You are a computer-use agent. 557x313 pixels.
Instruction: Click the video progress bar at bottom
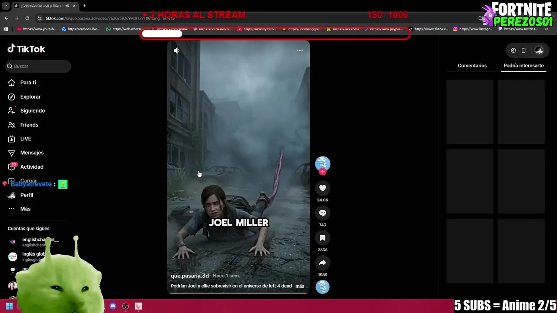(238, 293)
